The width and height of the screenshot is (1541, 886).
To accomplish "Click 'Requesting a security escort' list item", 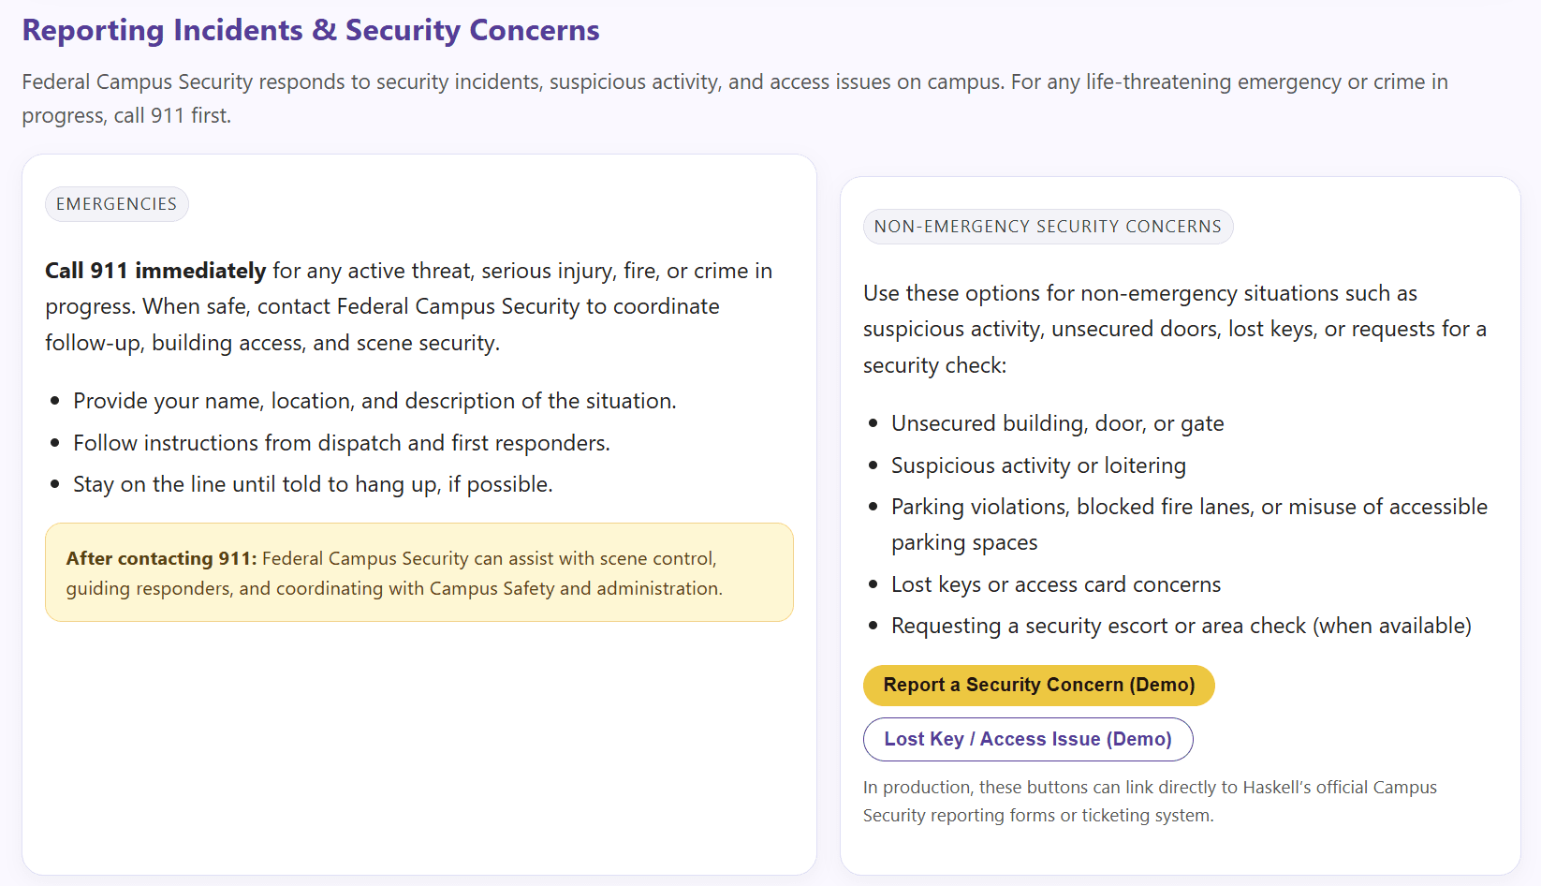I will (x=1180, y=626).
